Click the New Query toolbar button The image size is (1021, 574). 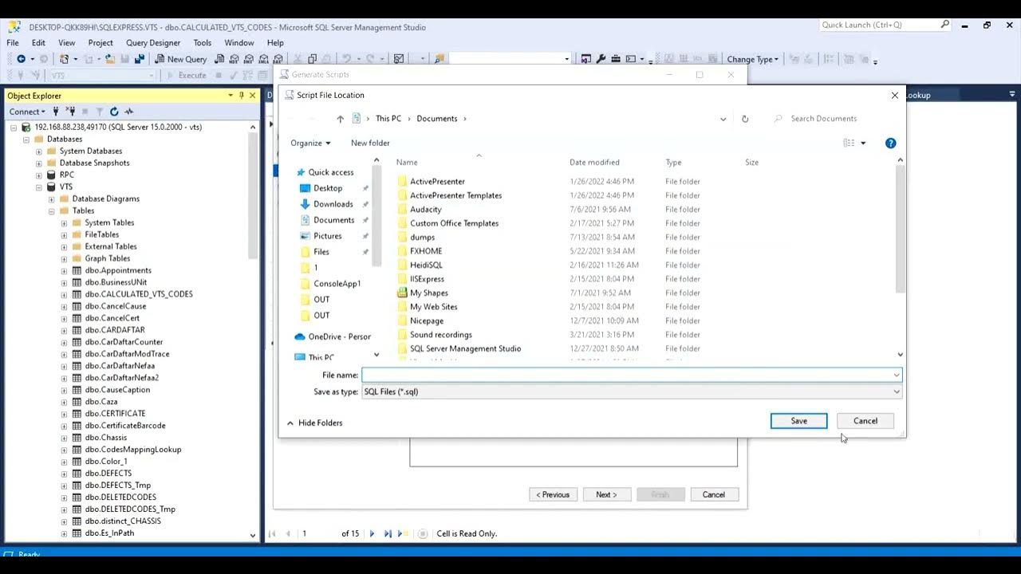[181, 59]
